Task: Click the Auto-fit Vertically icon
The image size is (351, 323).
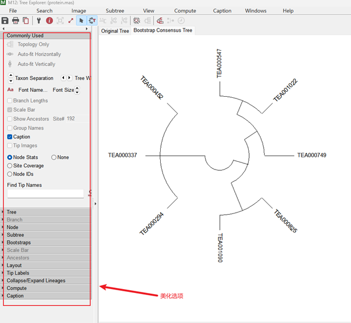Action: 10,64
